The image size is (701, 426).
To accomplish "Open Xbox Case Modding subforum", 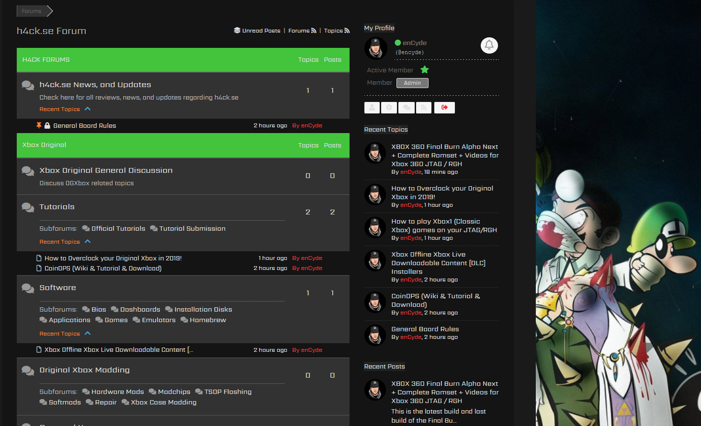I will [164, 403].
